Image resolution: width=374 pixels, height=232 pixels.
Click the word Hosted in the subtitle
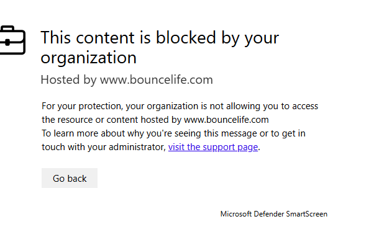point(60,79)
